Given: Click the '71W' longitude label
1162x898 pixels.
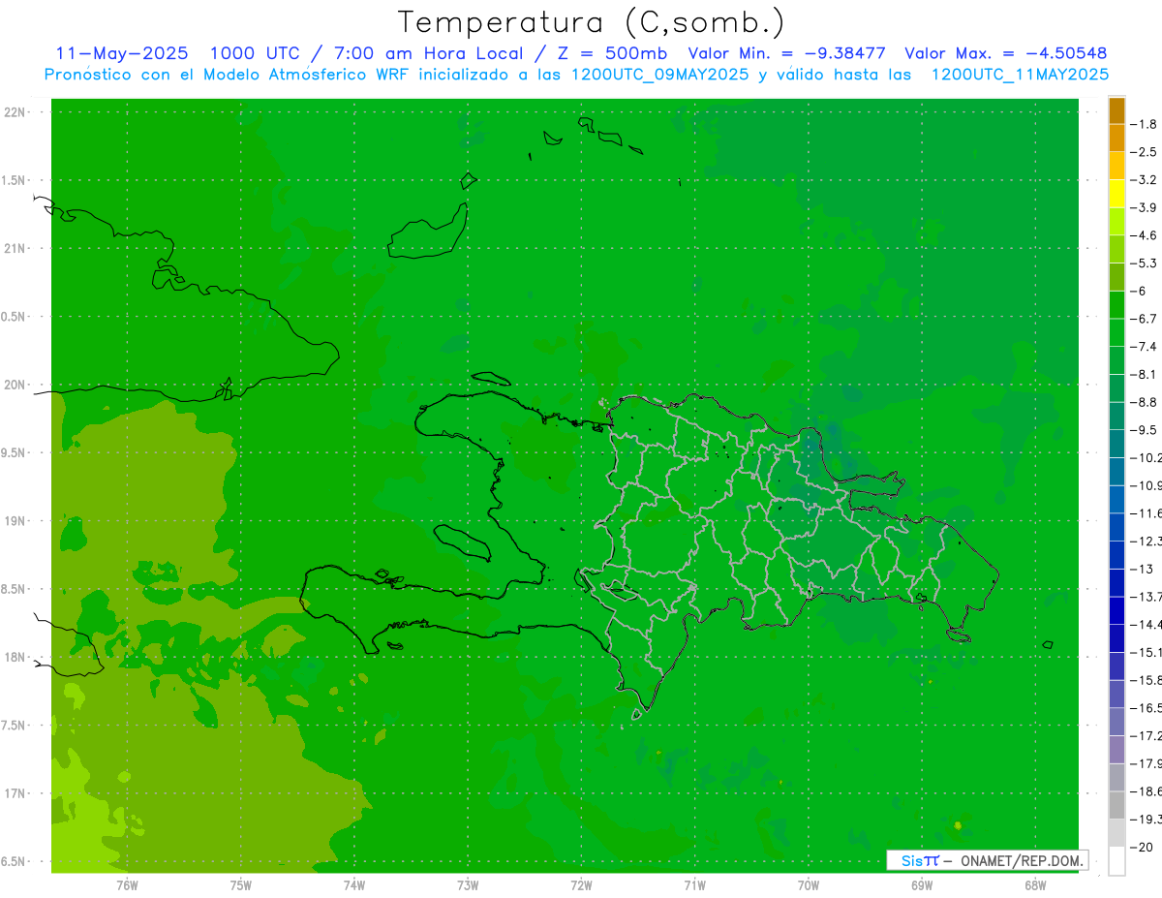Looking at the screenshot, I should click(x=694, y=884).
